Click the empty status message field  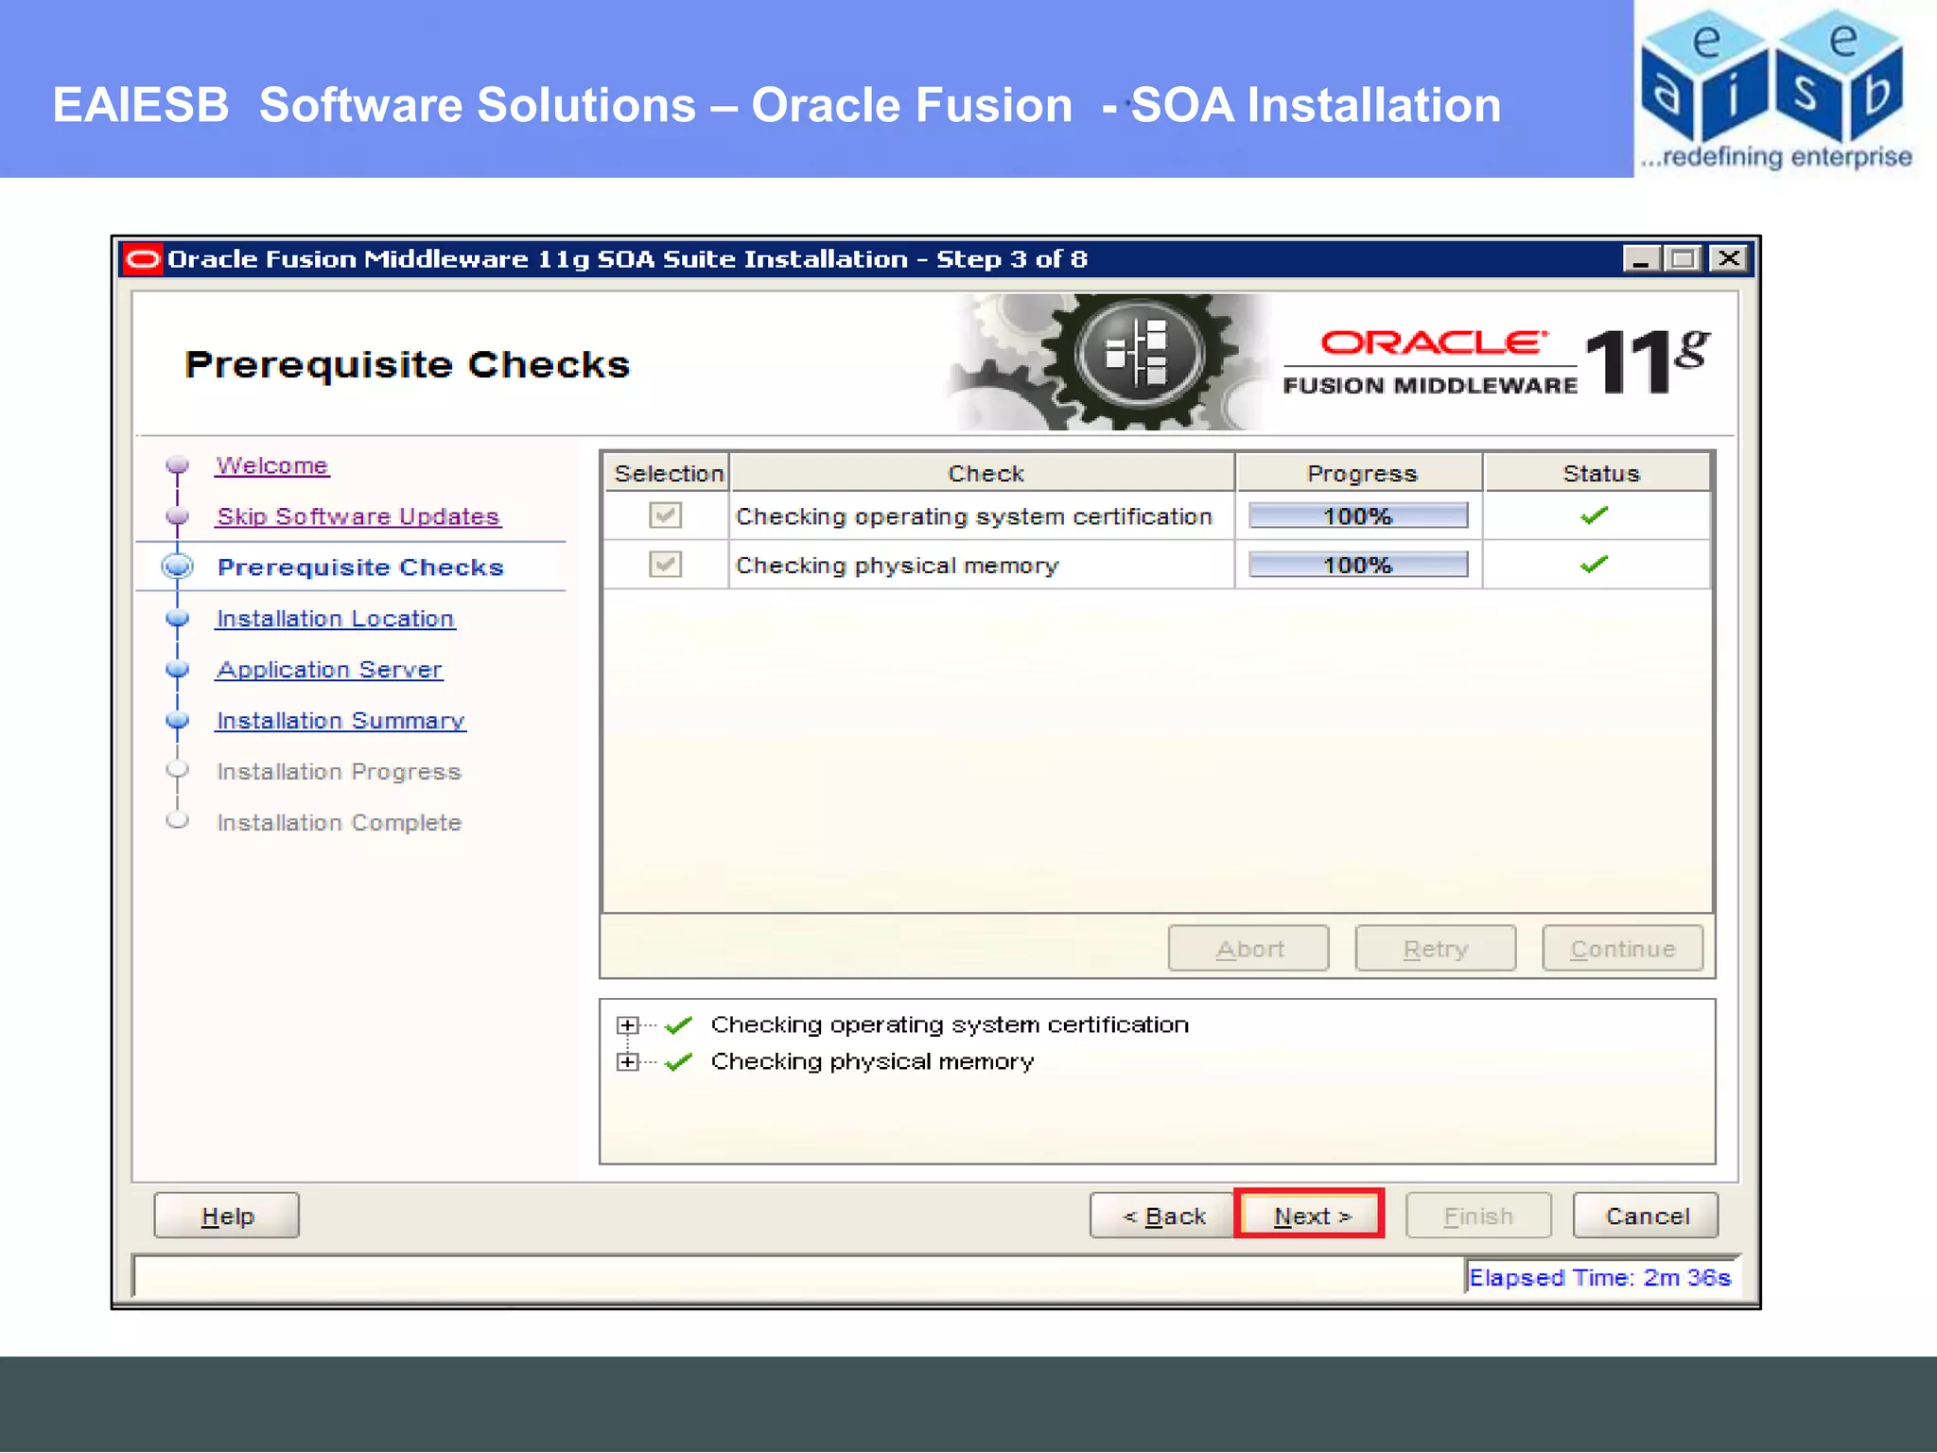pyautogui.click(x=798, y=1276)
